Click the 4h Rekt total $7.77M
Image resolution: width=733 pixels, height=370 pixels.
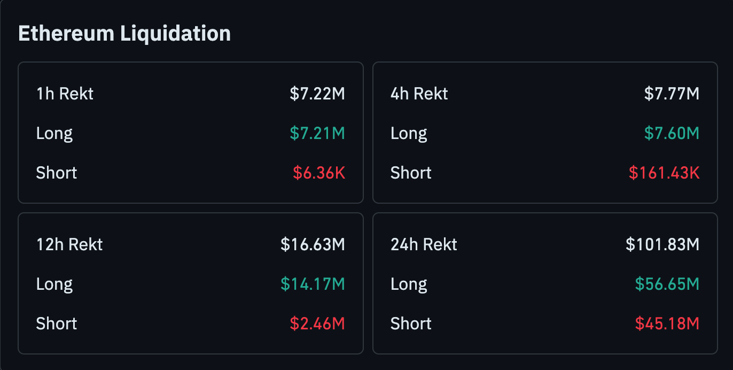tap(672, 94)
